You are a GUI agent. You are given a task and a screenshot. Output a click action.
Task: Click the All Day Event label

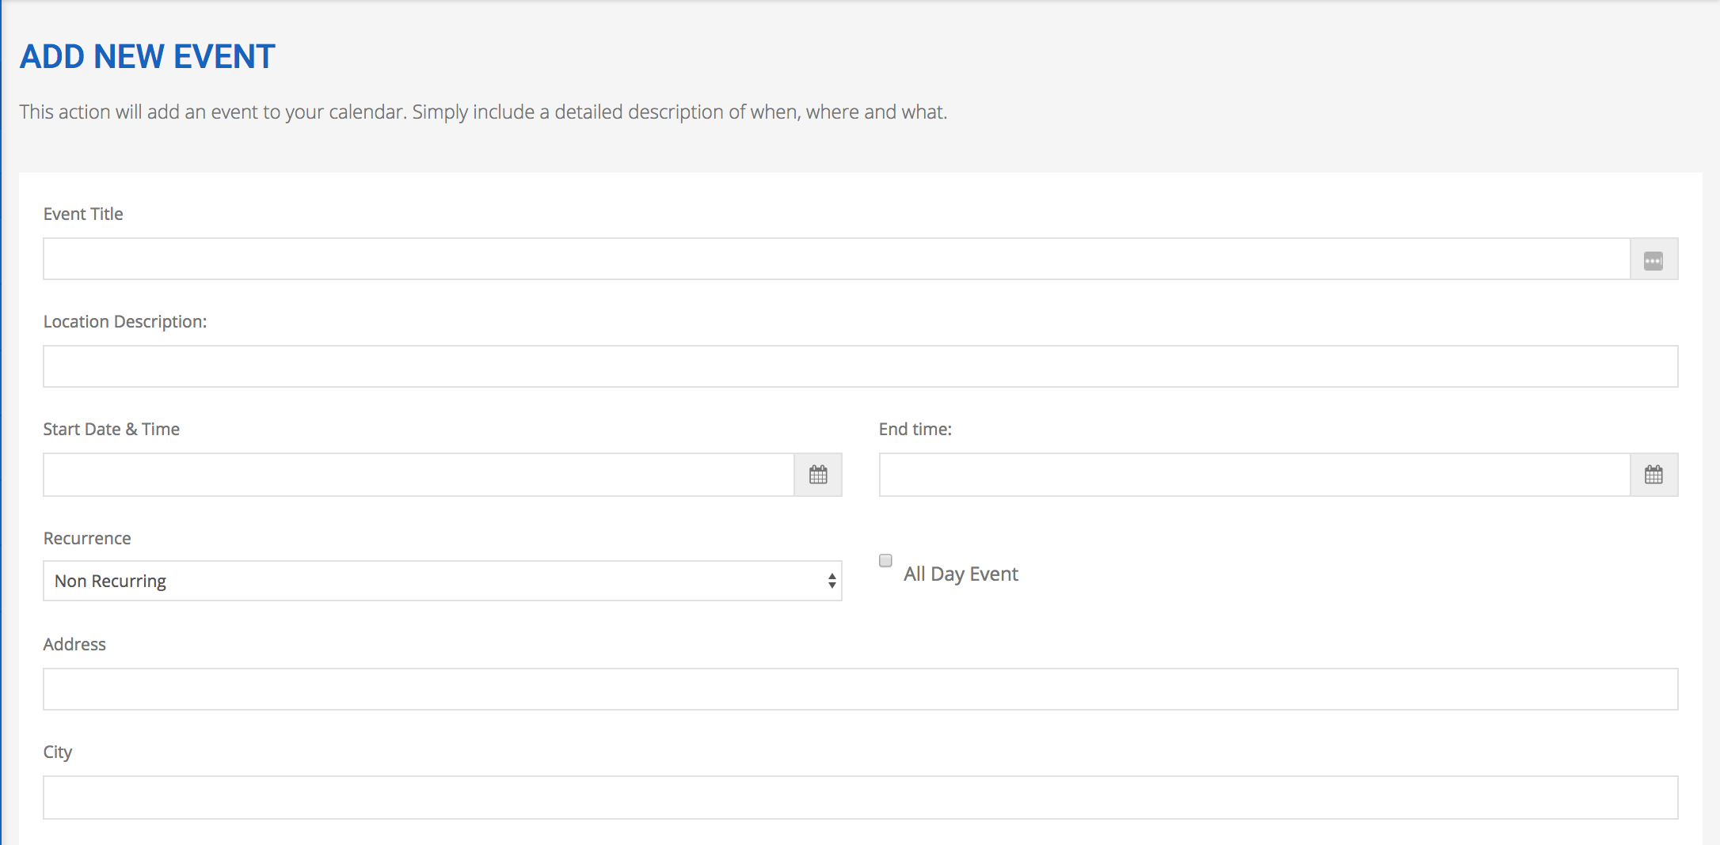coord(961,574)
